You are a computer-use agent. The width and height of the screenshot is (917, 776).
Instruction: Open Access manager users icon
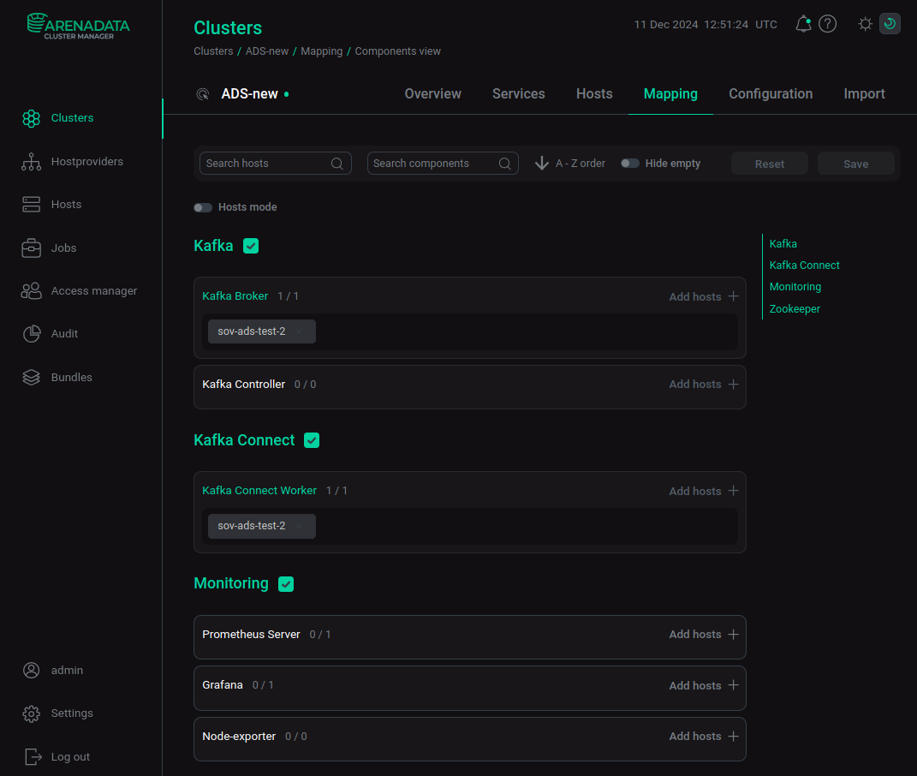click(x=31, y=291)
